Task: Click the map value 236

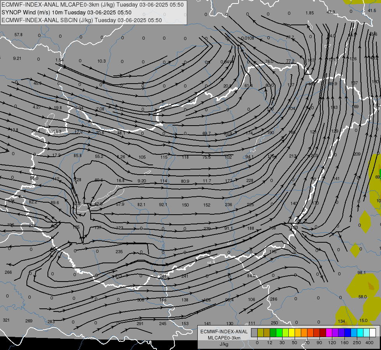Action: click(x=228, y=205)
